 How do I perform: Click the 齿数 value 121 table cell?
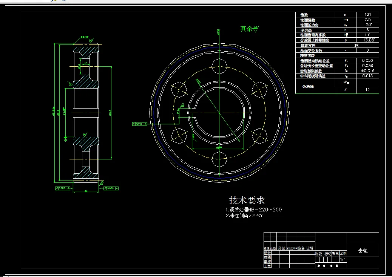(367, 14)
